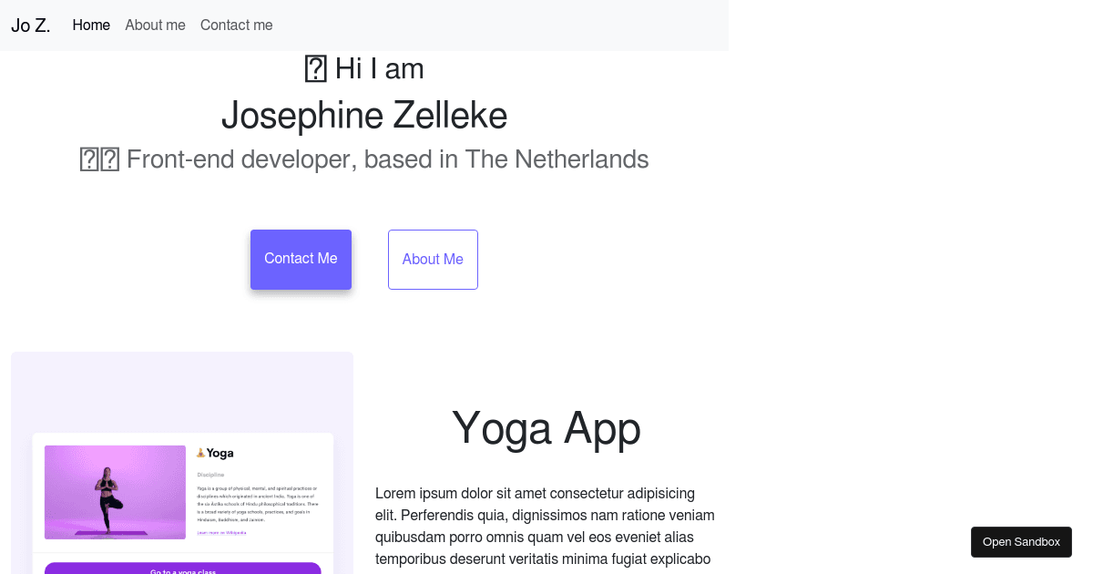The image size is (1093, 574).
Task: Click the yoga tree pose photo
Action: click(115, 492)
